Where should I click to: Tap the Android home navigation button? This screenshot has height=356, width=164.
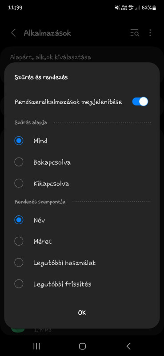pyautogui.click(x=82, y=346)
